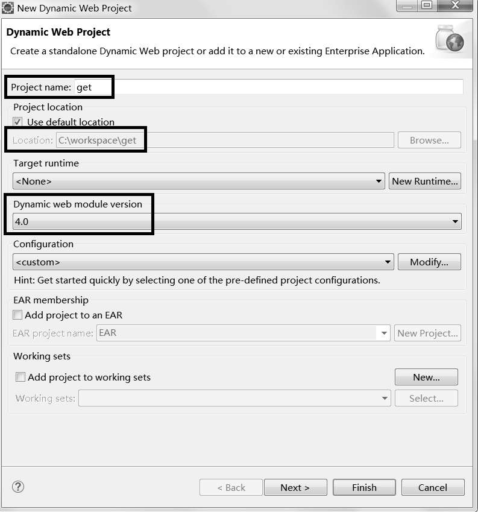
Task: Click the Next button
Action: coord(295,487)
